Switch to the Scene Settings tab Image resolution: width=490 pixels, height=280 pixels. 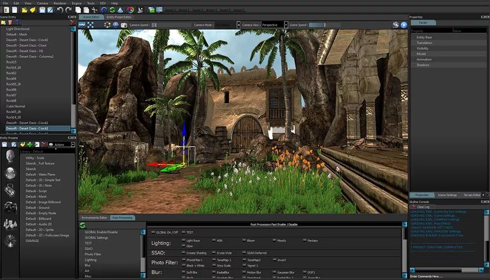coord(447,195)
